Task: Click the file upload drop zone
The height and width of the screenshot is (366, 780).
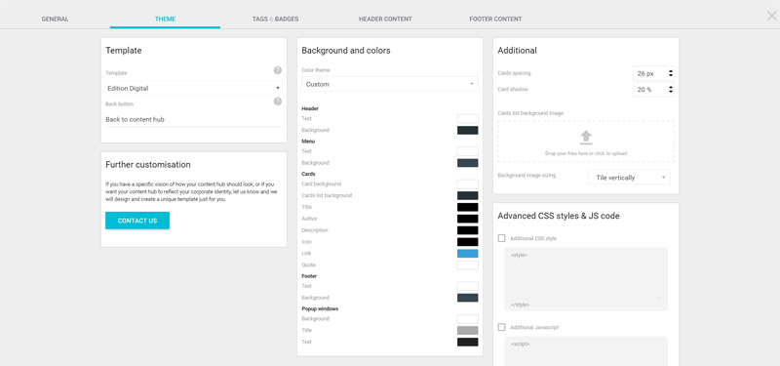Action: coord(586,142)
